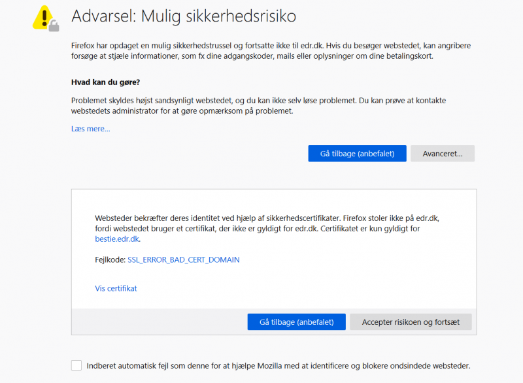
Task: Click the 'Problemet skyldes højst sandsynligt' paragraph
Action: point(258,106)
